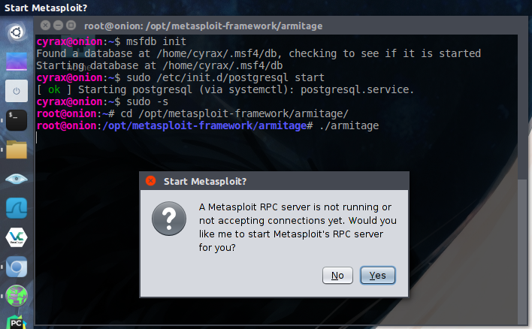Viewport: 532px width, 329px height.
Task: Open the Files manager in the dock
Action: pos(17,149)
